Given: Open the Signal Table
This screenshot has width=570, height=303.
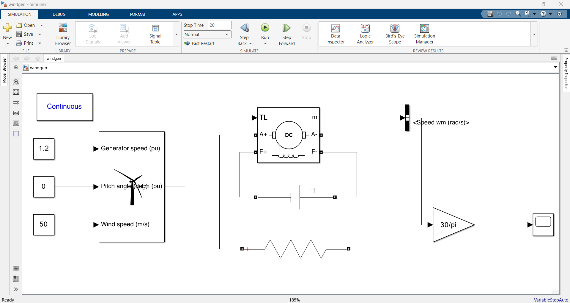Looking at the screenshot, I should (155, 34).
